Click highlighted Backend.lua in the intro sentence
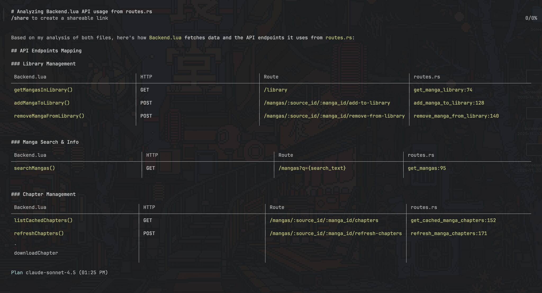 pos(165,38)
